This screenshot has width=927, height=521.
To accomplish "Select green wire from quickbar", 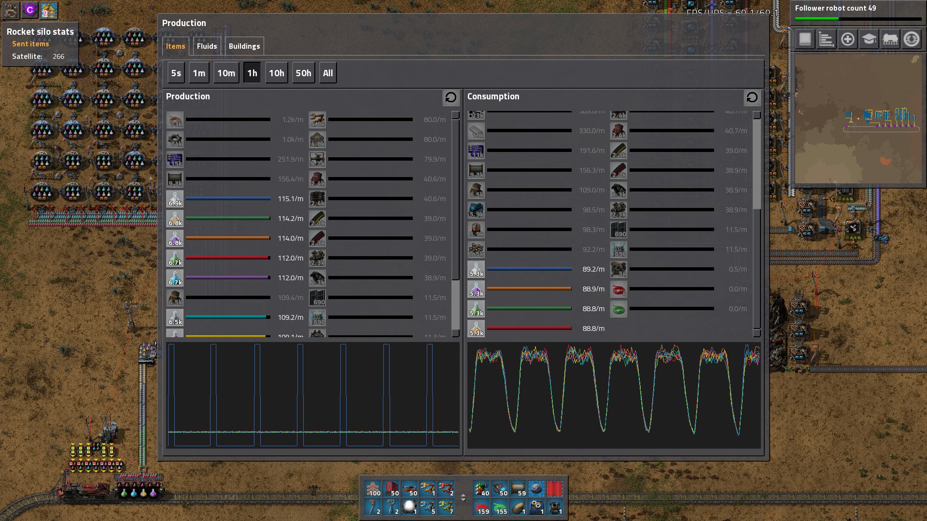I will [x=500, y=507].
